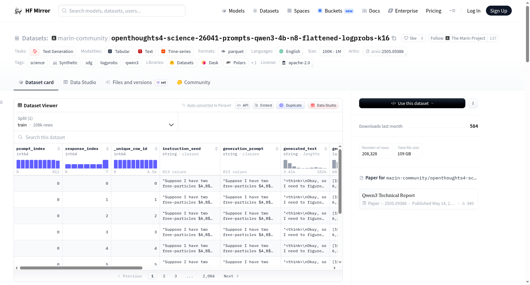Click Log In
530x285 pixels.
point(474,11)
